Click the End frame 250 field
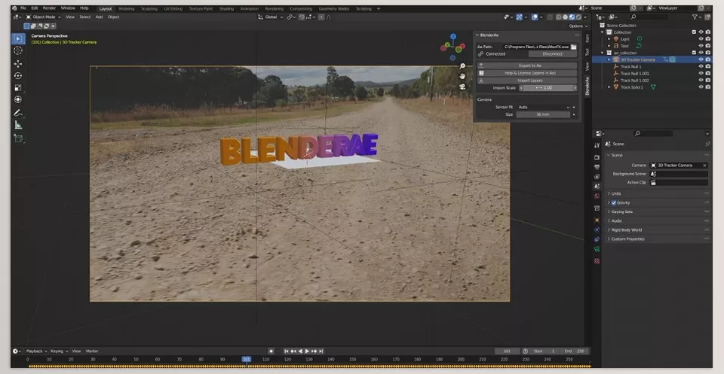724x374 pixels. 575,351
